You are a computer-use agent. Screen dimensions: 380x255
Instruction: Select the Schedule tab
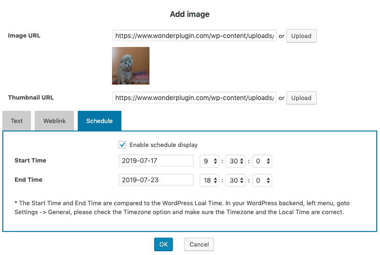click(99, 121)
